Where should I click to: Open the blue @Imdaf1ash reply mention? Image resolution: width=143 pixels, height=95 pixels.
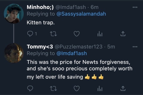tap(72, 53)
